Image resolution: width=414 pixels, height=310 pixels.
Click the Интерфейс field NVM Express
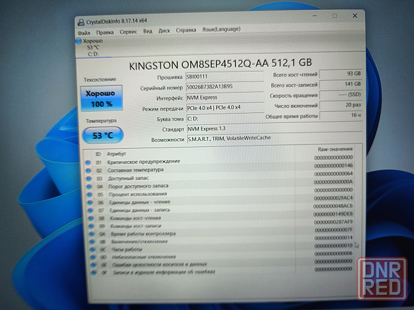pos(225,98)
